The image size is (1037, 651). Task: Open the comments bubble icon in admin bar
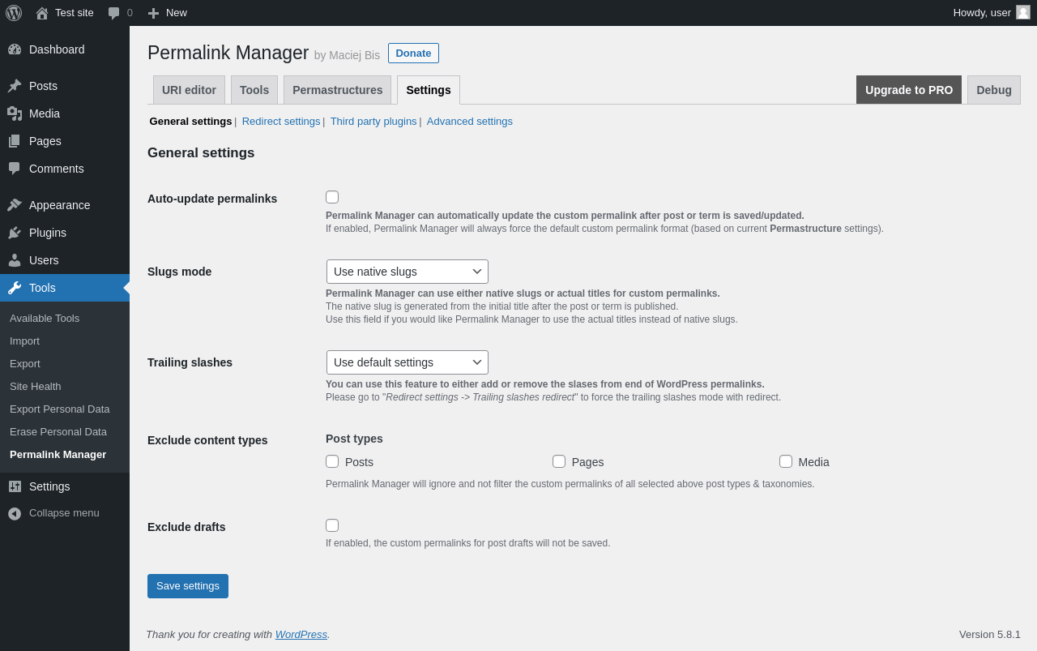[114, 13]
